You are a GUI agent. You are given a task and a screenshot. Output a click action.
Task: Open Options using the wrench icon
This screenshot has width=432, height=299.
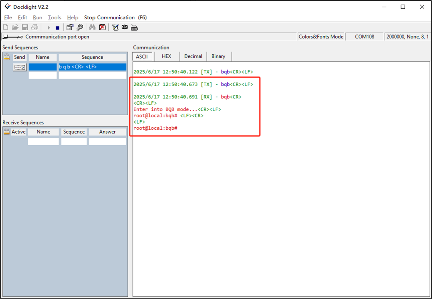click(x=80, y=27)
